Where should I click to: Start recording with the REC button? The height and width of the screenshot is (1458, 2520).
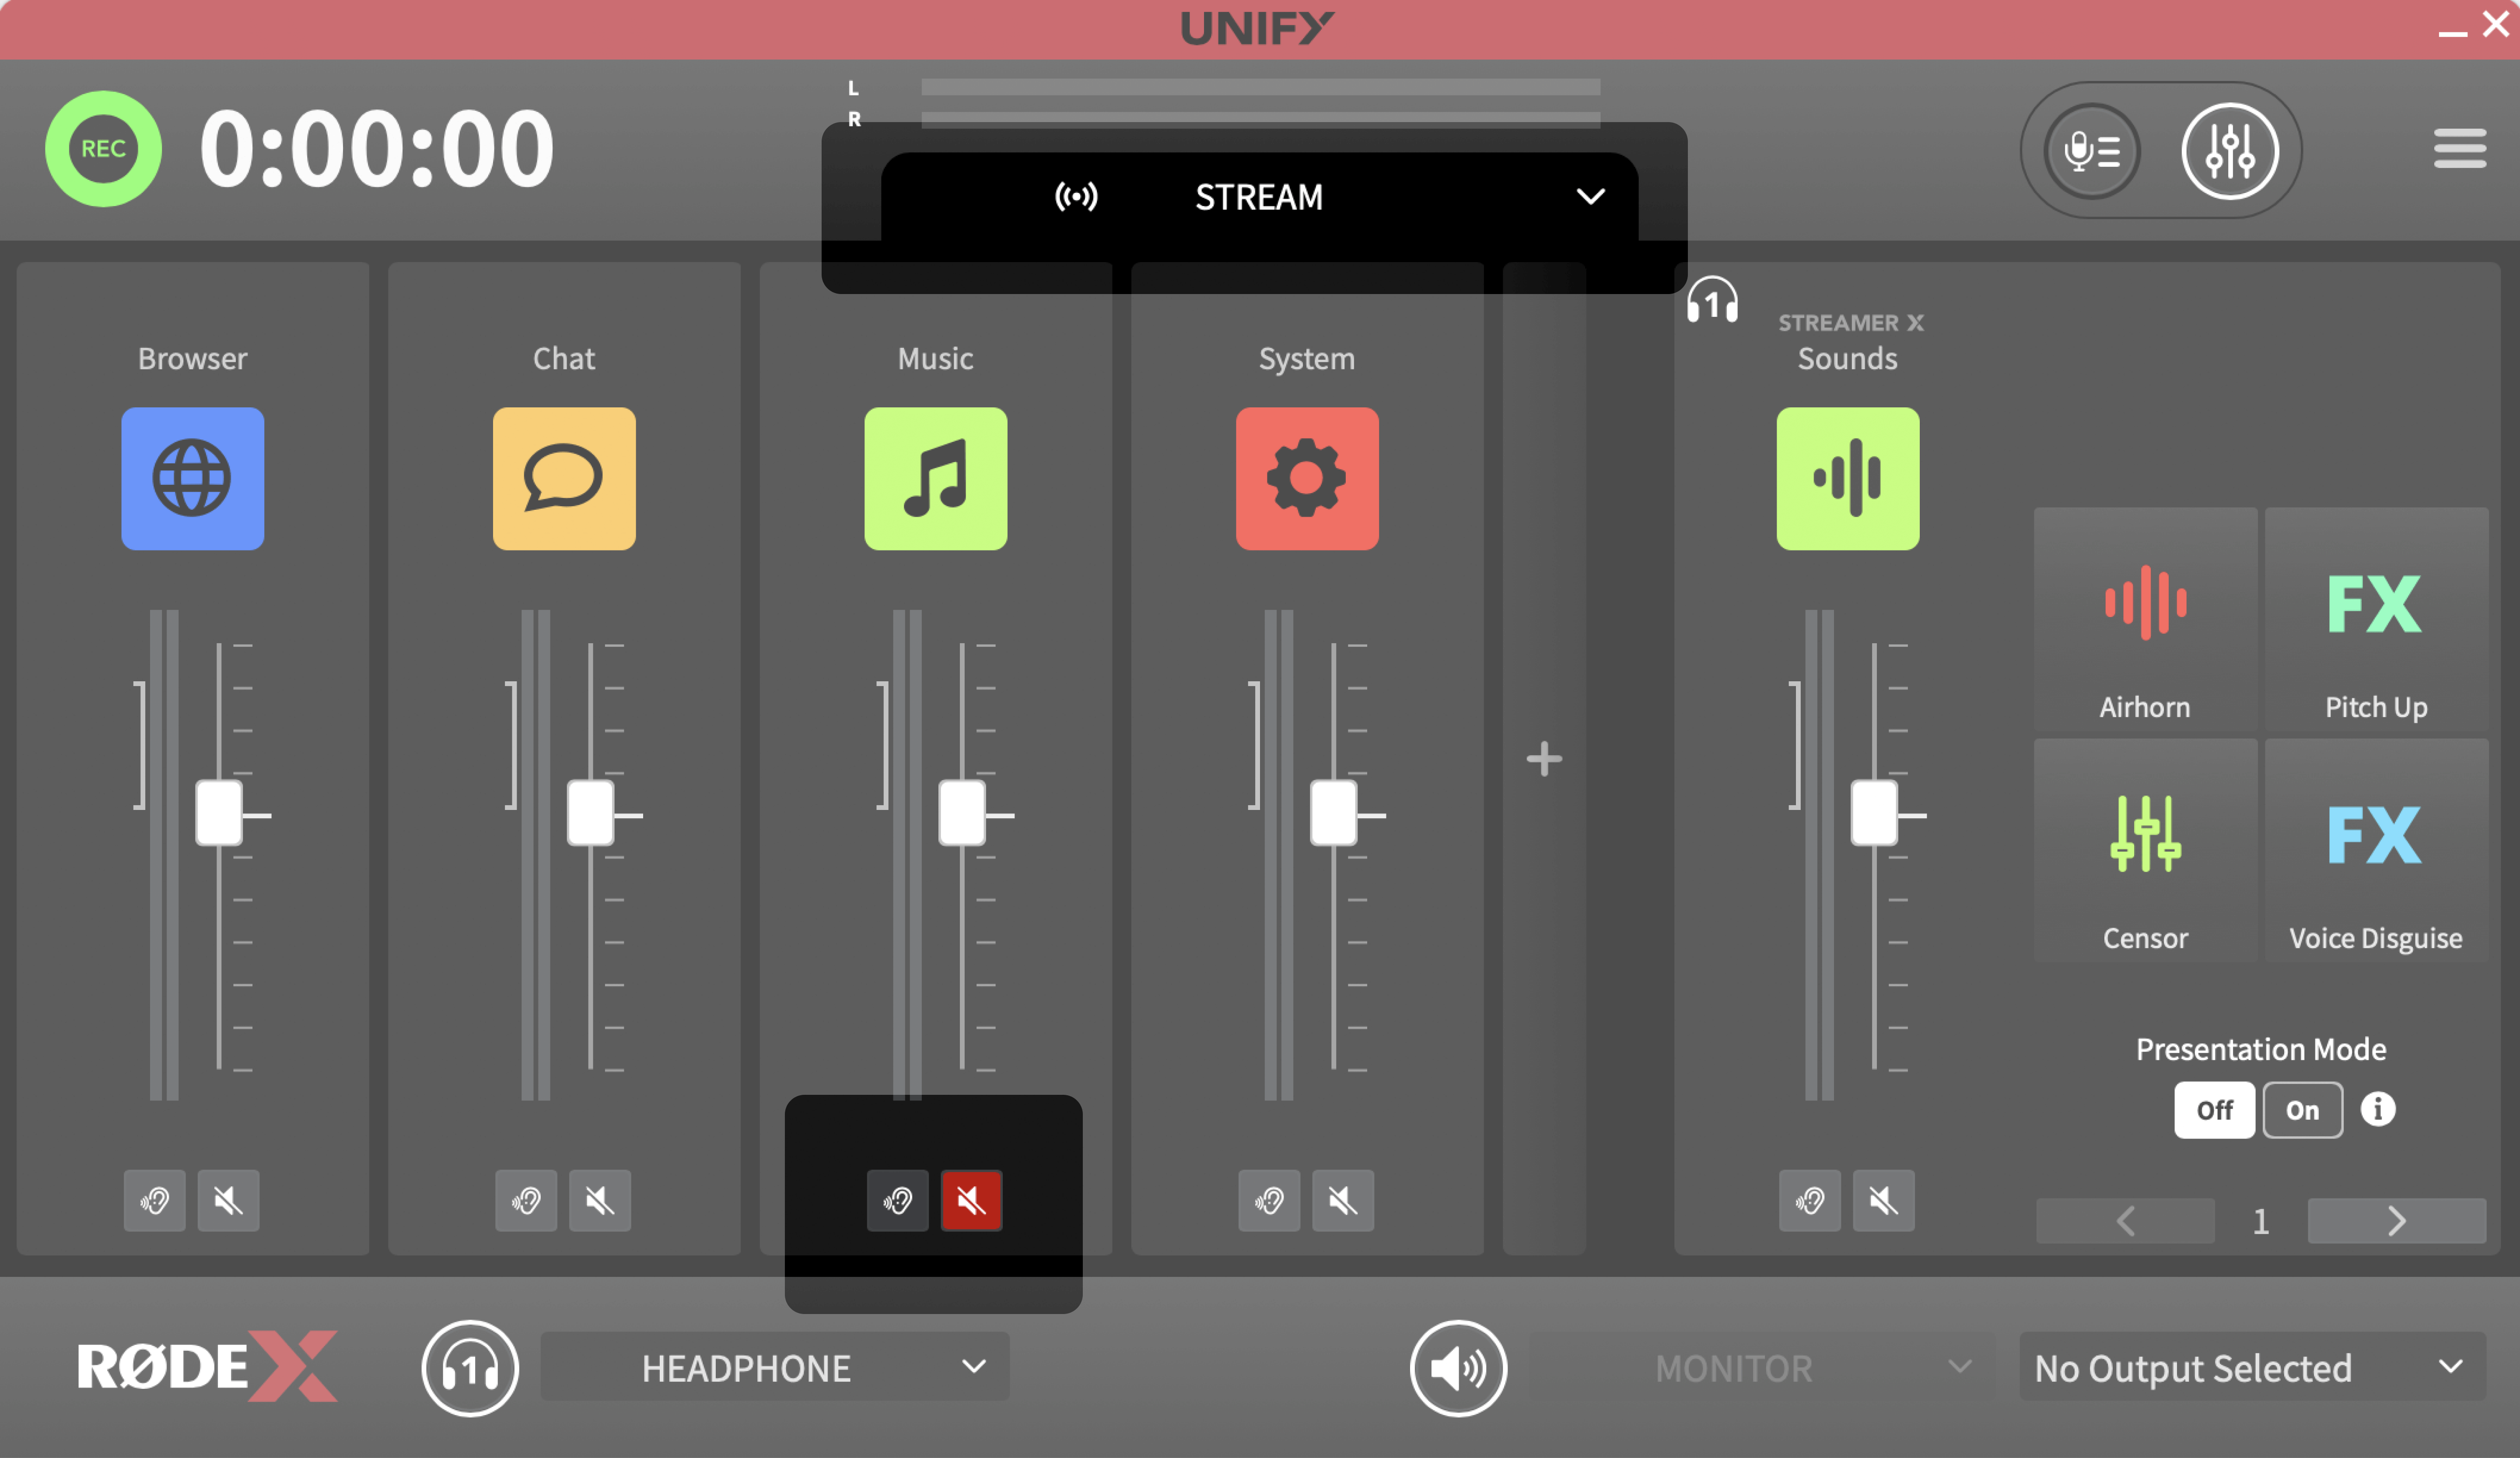[x=103, y=149]
